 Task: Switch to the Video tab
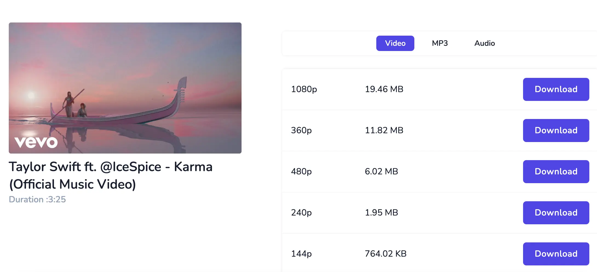(x=395, y=43)
